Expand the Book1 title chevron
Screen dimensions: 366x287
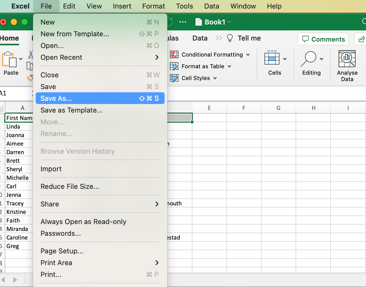(x=229, y=22)
